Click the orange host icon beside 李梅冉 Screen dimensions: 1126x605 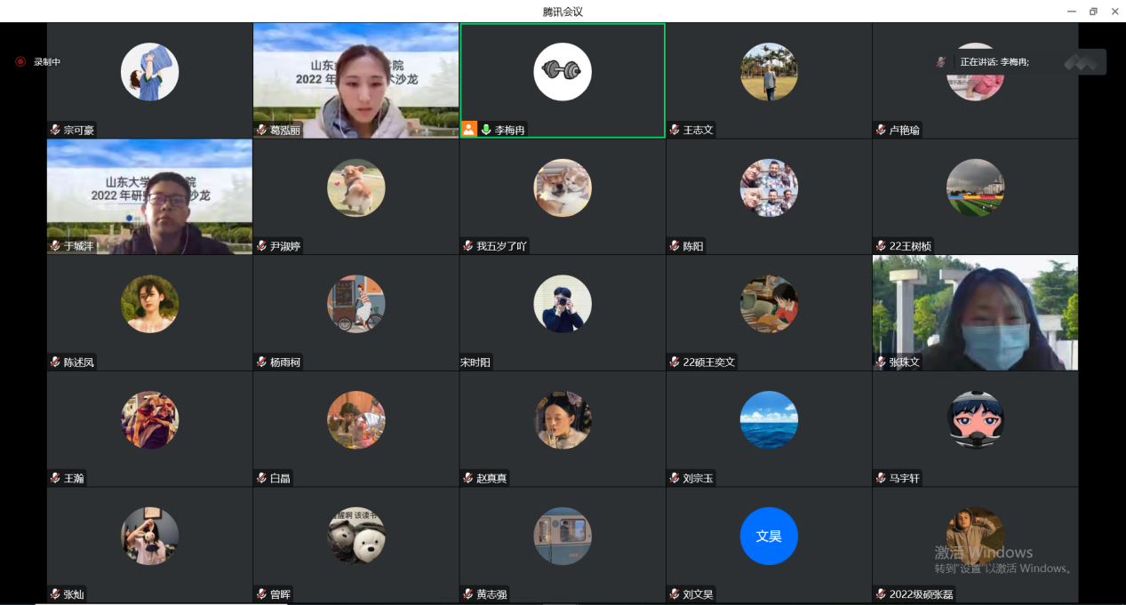(469, 130)
